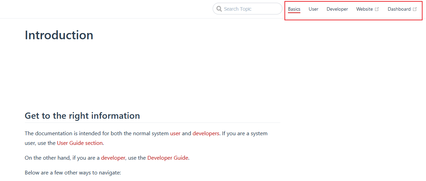Click the external-link icon beside Dashboard
Viewport: 426px width, 181px height.
[x=415, y=9]
